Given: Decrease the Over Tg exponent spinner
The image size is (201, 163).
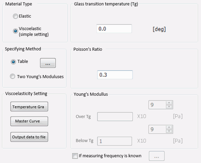Looking at the screenshot, I should click(169, 107).
